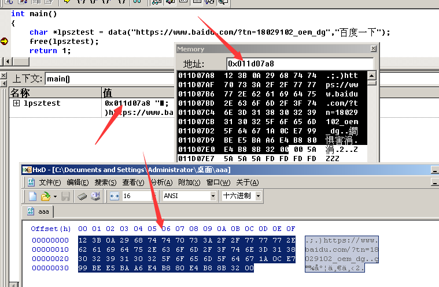The height and width of the screenshot is (287, 439).
Task: Click the HxD application icon in title bar
Action: click(27, 170)
